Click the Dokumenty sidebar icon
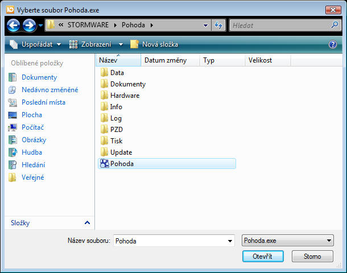The image size is (347, 273). 13,77
